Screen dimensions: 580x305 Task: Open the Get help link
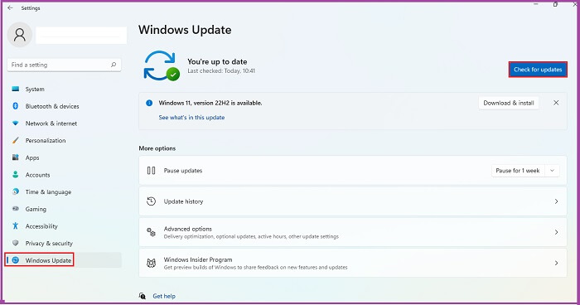(x=164, y=296)
